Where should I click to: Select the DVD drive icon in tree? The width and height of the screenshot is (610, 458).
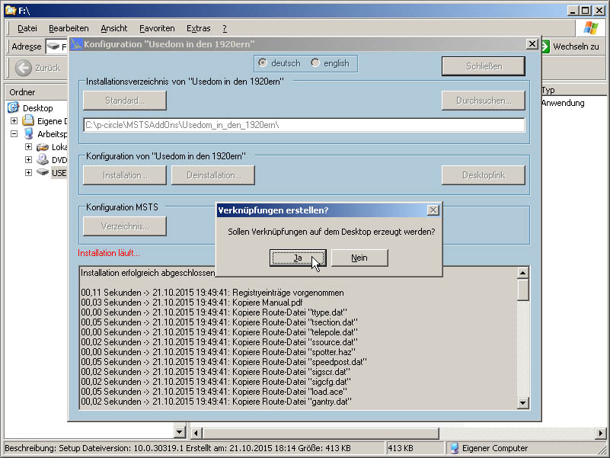coord(42,160)
